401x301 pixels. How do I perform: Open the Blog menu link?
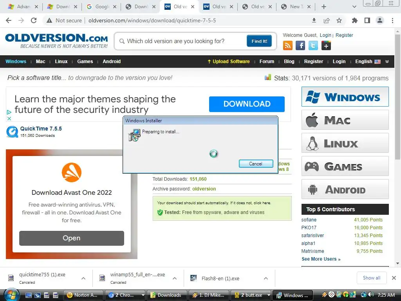(289, 62)
